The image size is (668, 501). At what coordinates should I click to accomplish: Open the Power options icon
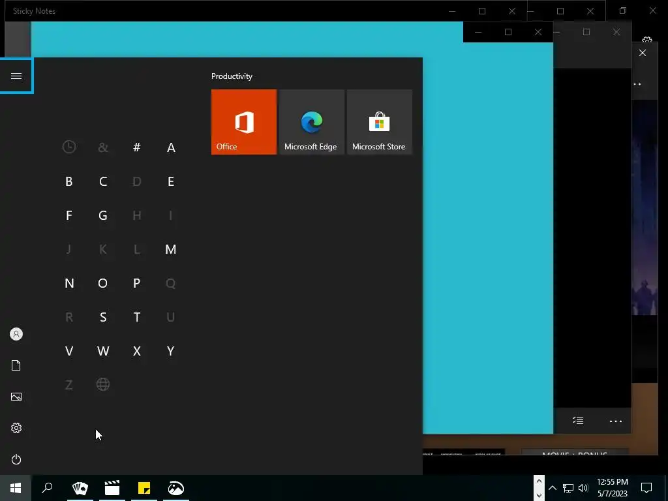tap(16, 459)
